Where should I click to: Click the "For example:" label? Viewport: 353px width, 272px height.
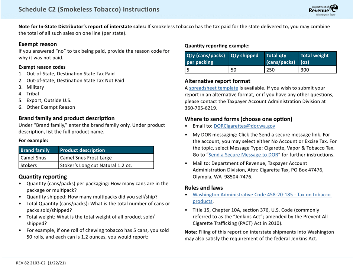(33, 141)
